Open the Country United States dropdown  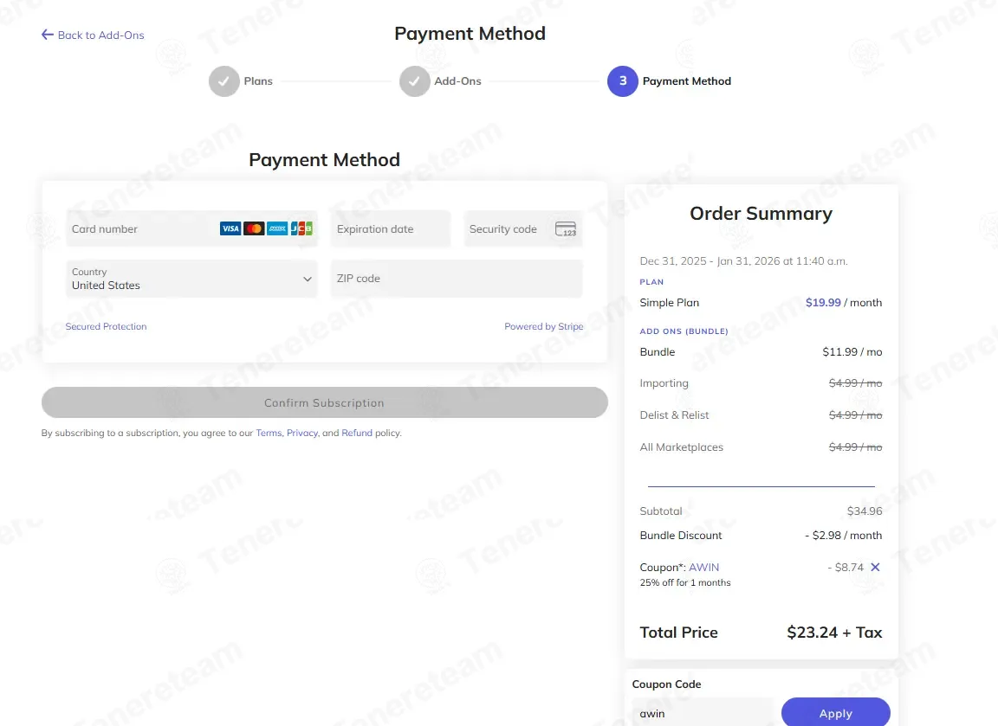pos(191,279)
